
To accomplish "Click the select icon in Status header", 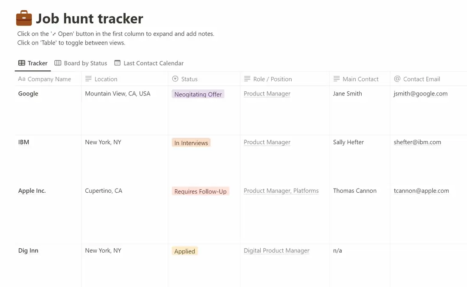I will point(175,79).
